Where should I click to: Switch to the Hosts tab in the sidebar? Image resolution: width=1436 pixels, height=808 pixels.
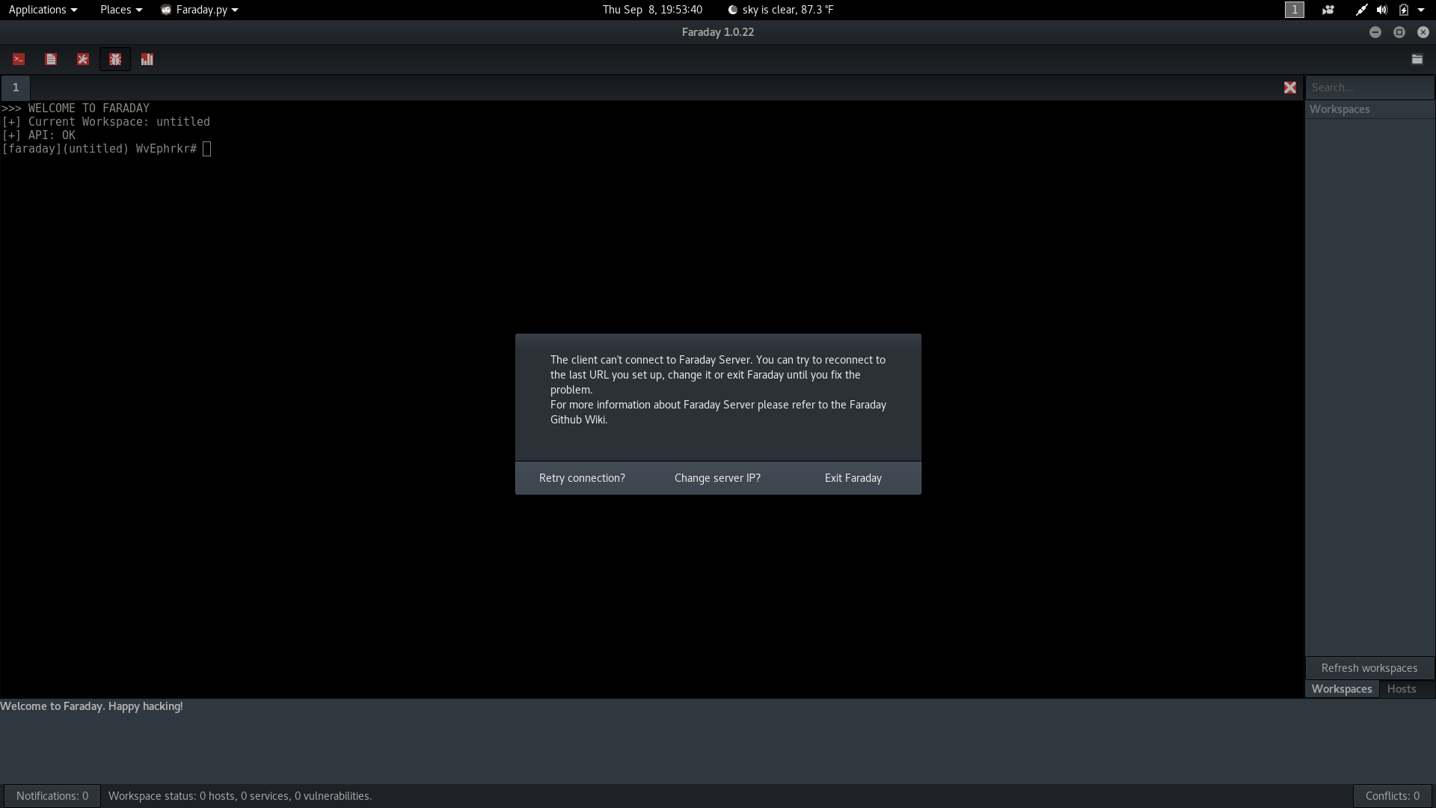pos(1402,689)
